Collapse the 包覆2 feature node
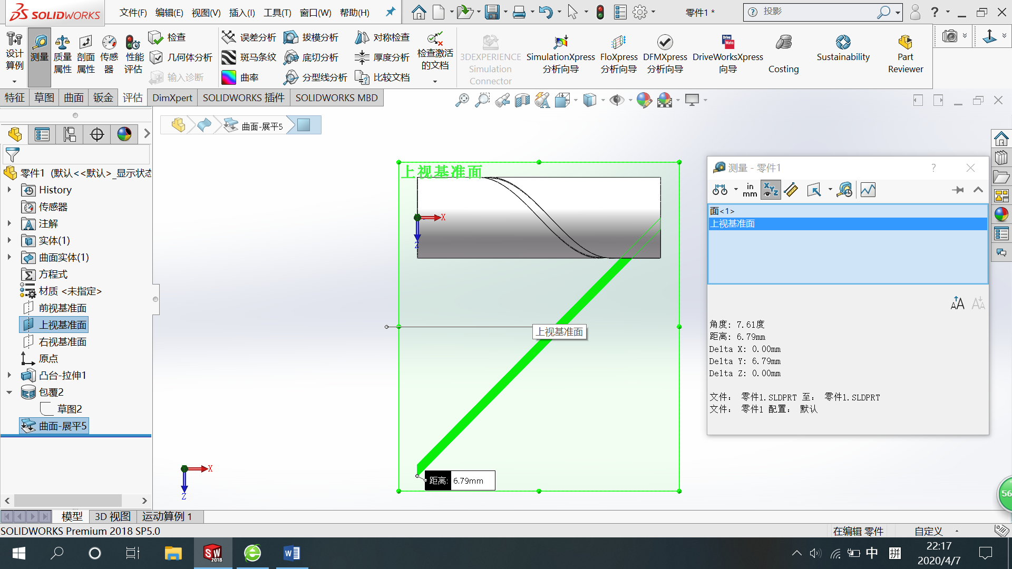The image size is (1012, 569). click(9, 392)
